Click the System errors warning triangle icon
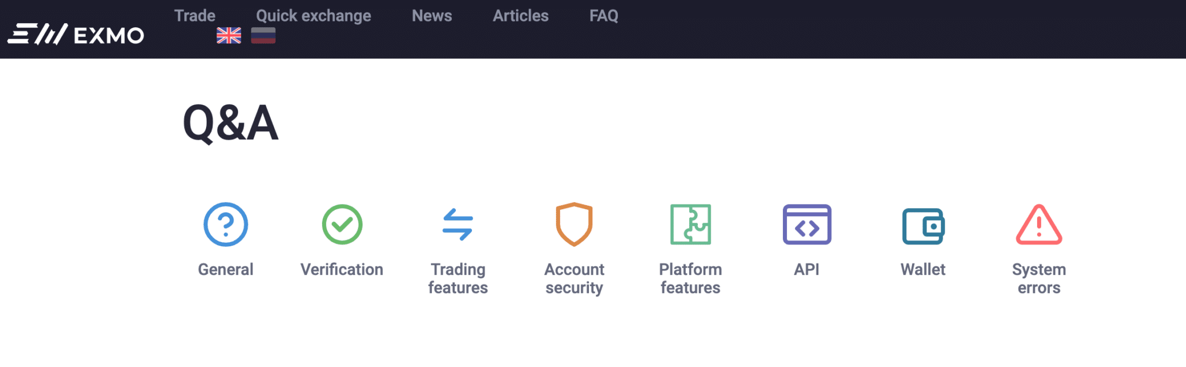 pyautogui.click(x=1039, y=224)
